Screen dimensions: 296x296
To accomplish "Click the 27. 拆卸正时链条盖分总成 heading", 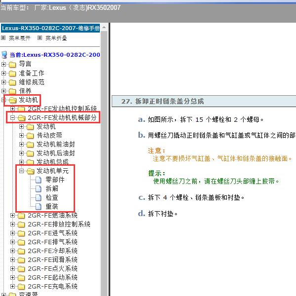I will (163, 101).
